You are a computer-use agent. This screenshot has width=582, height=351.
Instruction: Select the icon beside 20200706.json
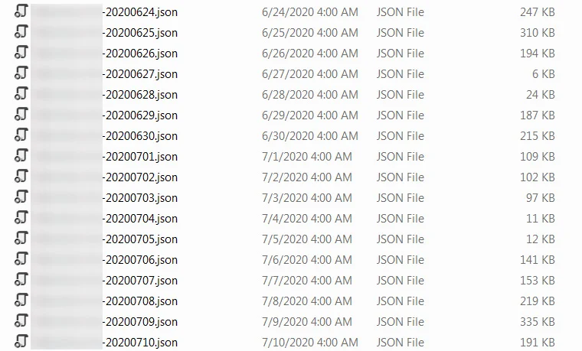pyautogui.click(x=21, y=258)
